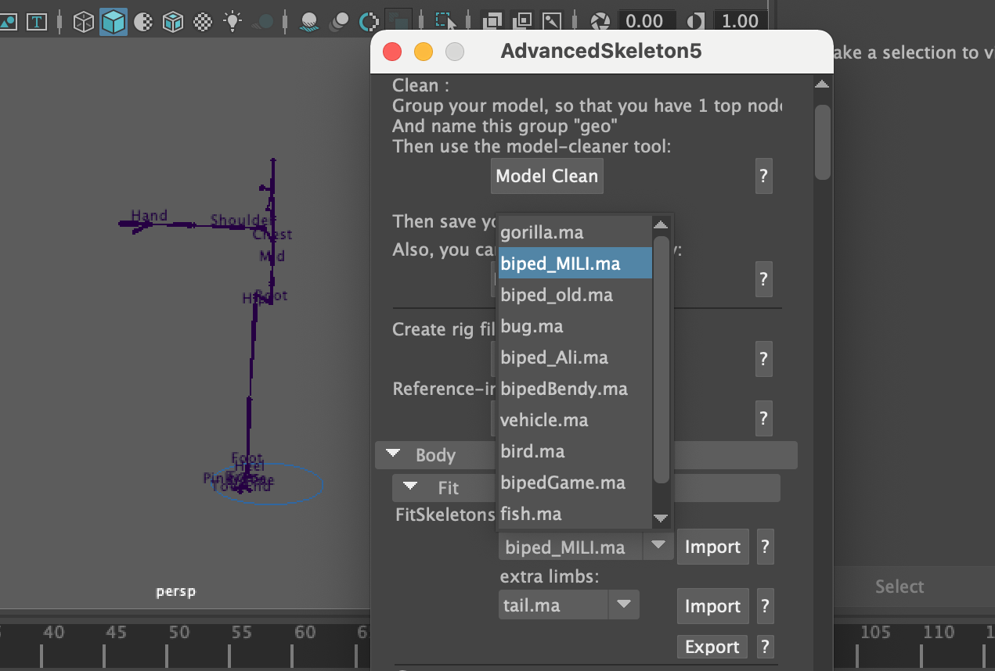Open help for Model Clean
The height and width of the screenshot is (671, 995).
[x=764, y=177]
